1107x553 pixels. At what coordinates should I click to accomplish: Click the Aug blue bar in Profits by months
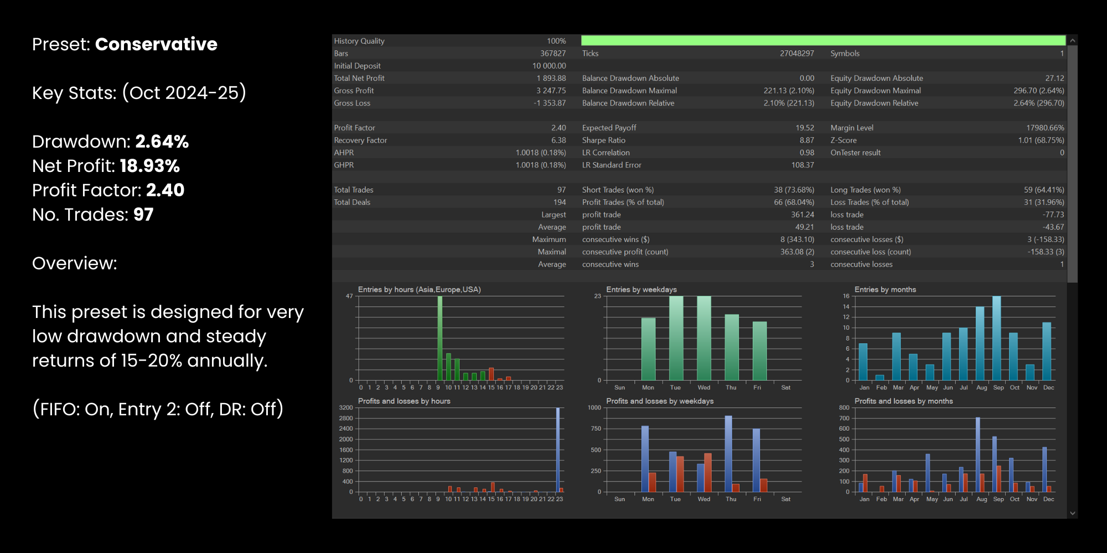tap(978, 455)
